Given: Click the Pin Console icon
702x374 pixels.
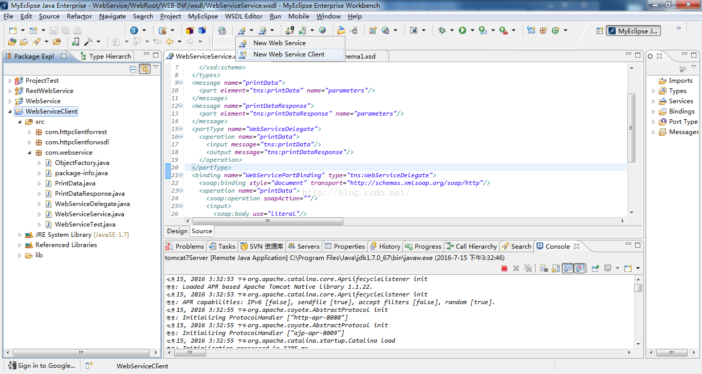Looking at the screenshot, I should [596, 268].
